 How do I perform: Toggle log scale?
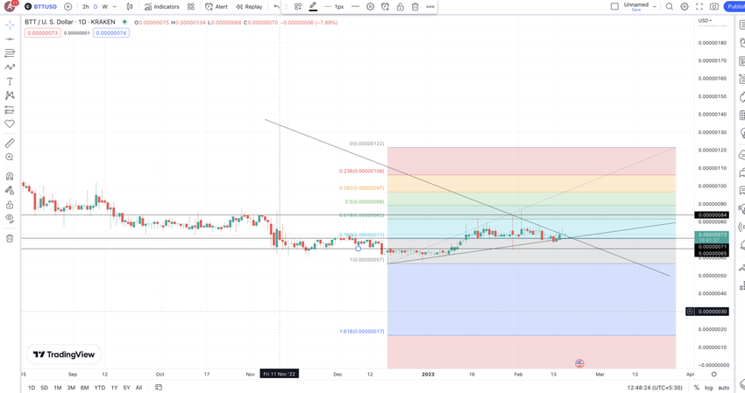click(708, 388)
